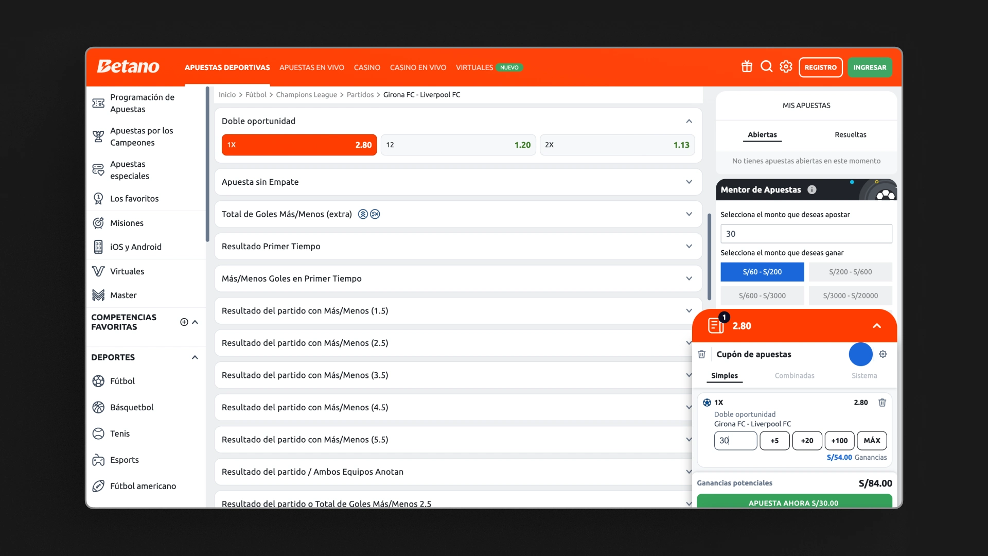Click the coupon stake input showing 30

click(x=735, y=441)
